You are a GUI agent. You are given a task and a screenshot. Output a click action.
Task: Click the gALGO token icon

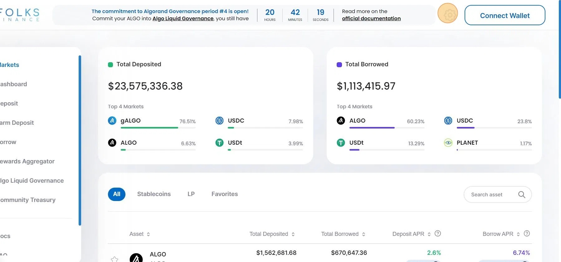(x=112, y=120)
